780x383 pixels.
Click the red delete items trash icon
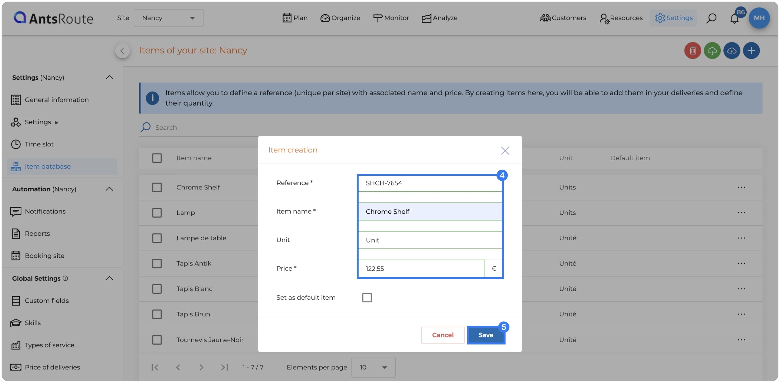(x=693, y=51)
